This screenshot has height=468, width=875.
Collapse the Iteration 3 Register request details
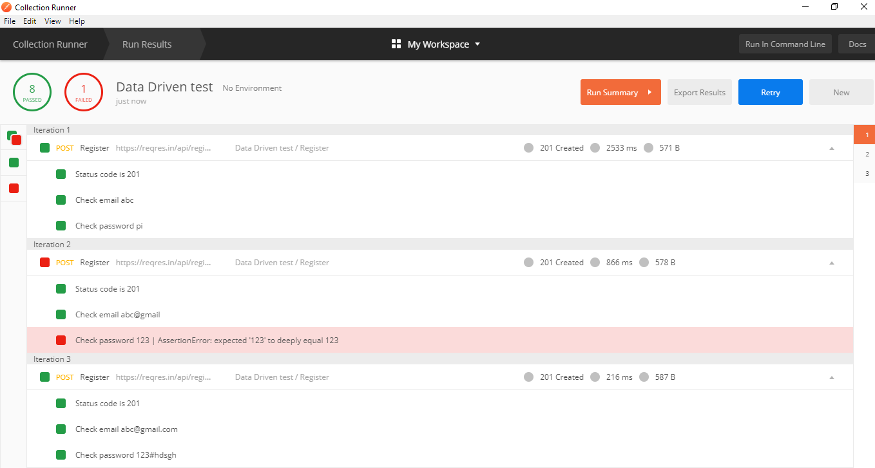point(831,377)
